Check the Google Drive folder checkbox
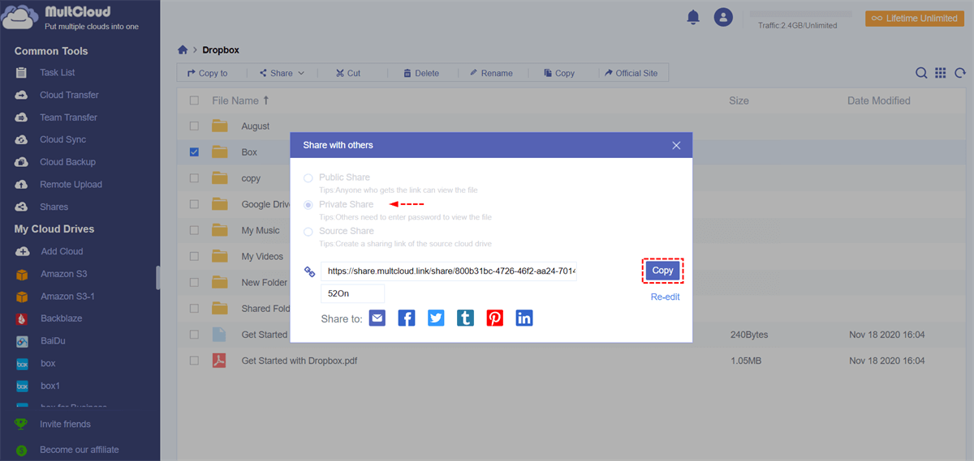 [194, 204]
